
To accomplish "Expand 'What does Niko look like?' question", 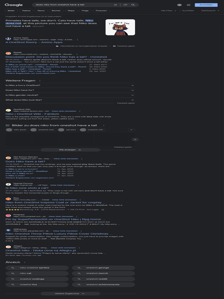I will [x=70, y=100].
